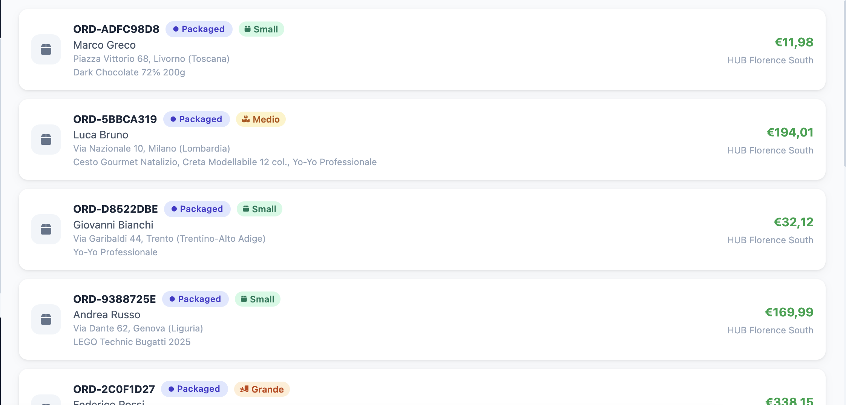Screen dimensions: 846x405
Task: Click Small size badge on ORD-ADFC98D8
Action: click(261, 29)
